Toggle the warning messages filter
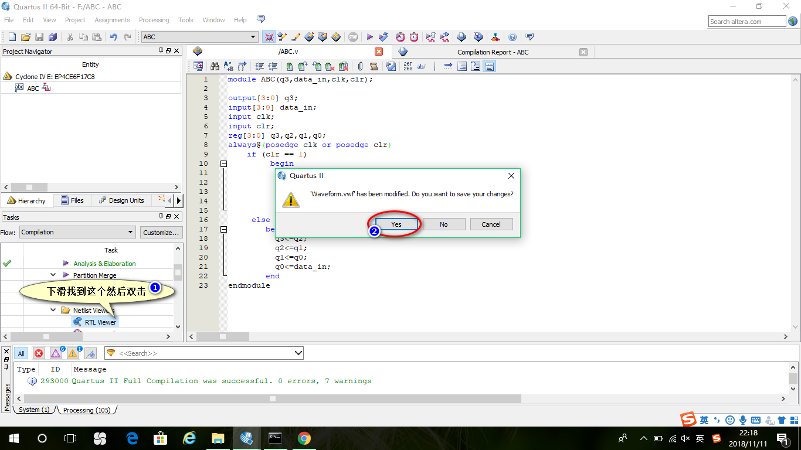The image size is (801, 450). 73,353
